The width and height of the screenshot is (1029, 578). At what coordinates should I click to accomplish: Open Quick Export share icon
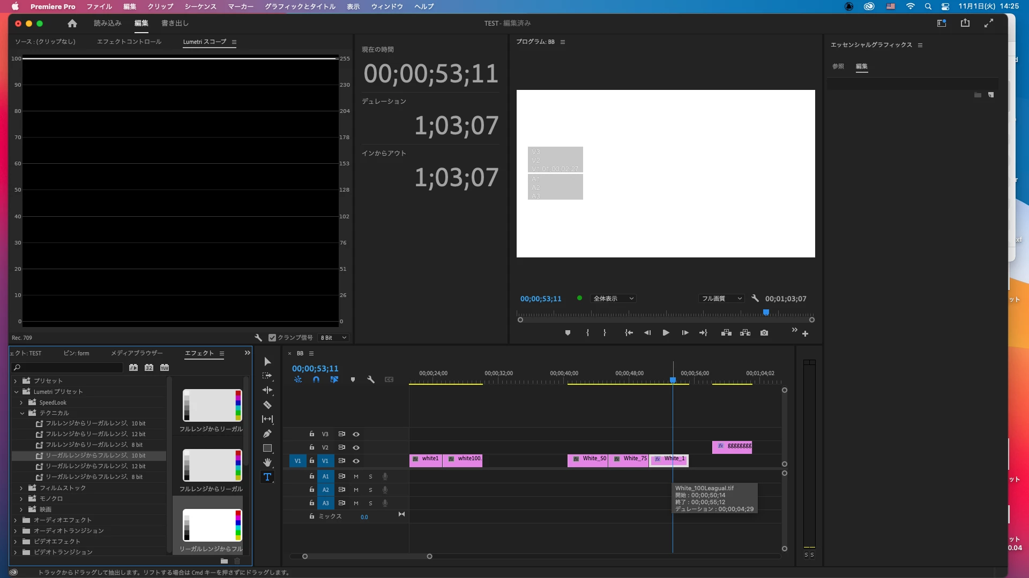[965, 23]
